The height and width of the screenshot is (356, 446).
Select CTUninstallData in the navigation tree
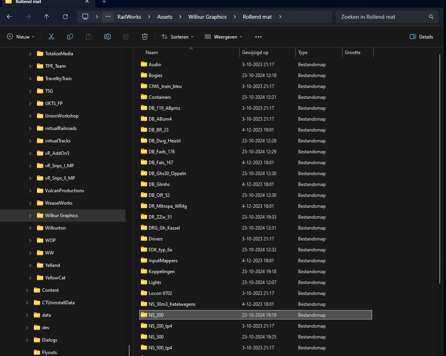[58, 303]
